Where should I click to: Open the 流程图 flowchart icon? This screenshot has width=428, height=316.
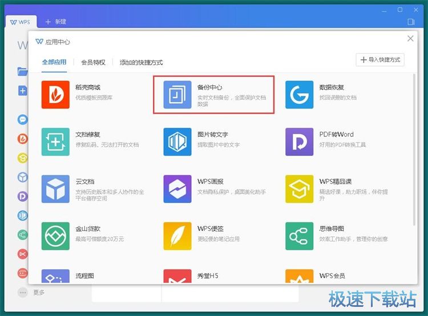tap(55, 276)
